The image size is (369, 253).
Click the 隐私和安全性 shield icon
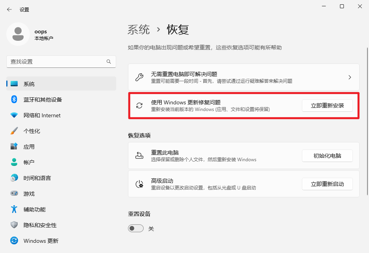tap(14, 225)
